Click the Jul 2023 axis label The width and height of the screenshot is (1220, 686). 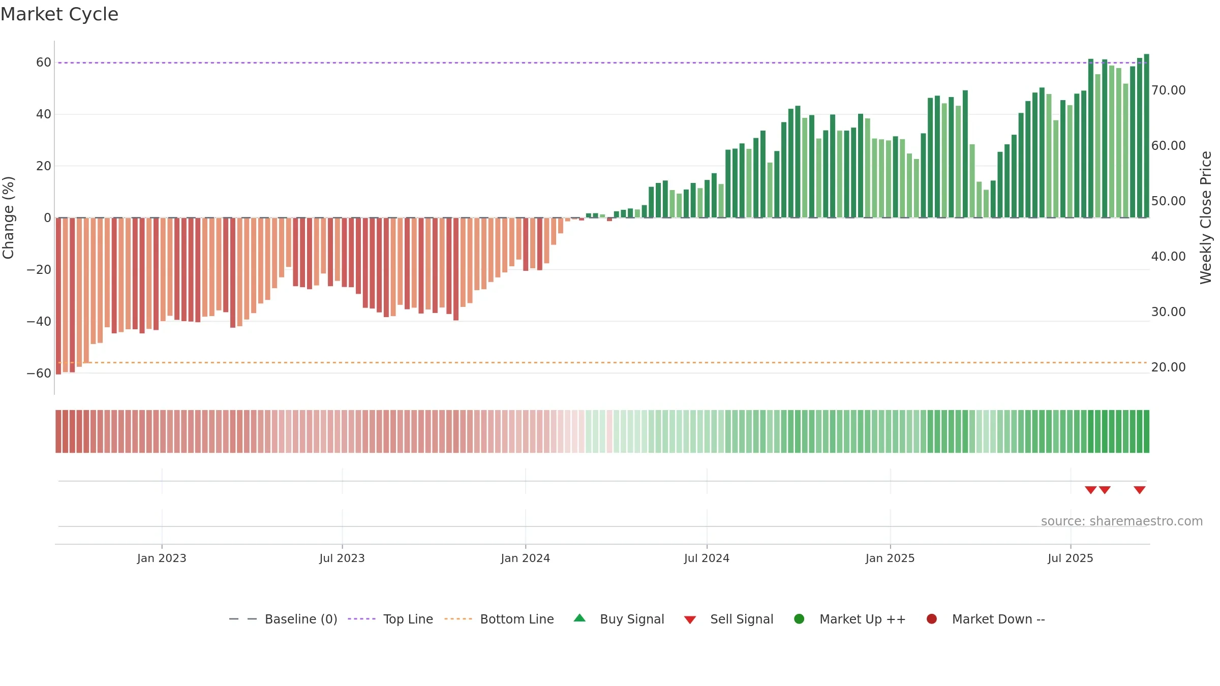tap(342, 558)
